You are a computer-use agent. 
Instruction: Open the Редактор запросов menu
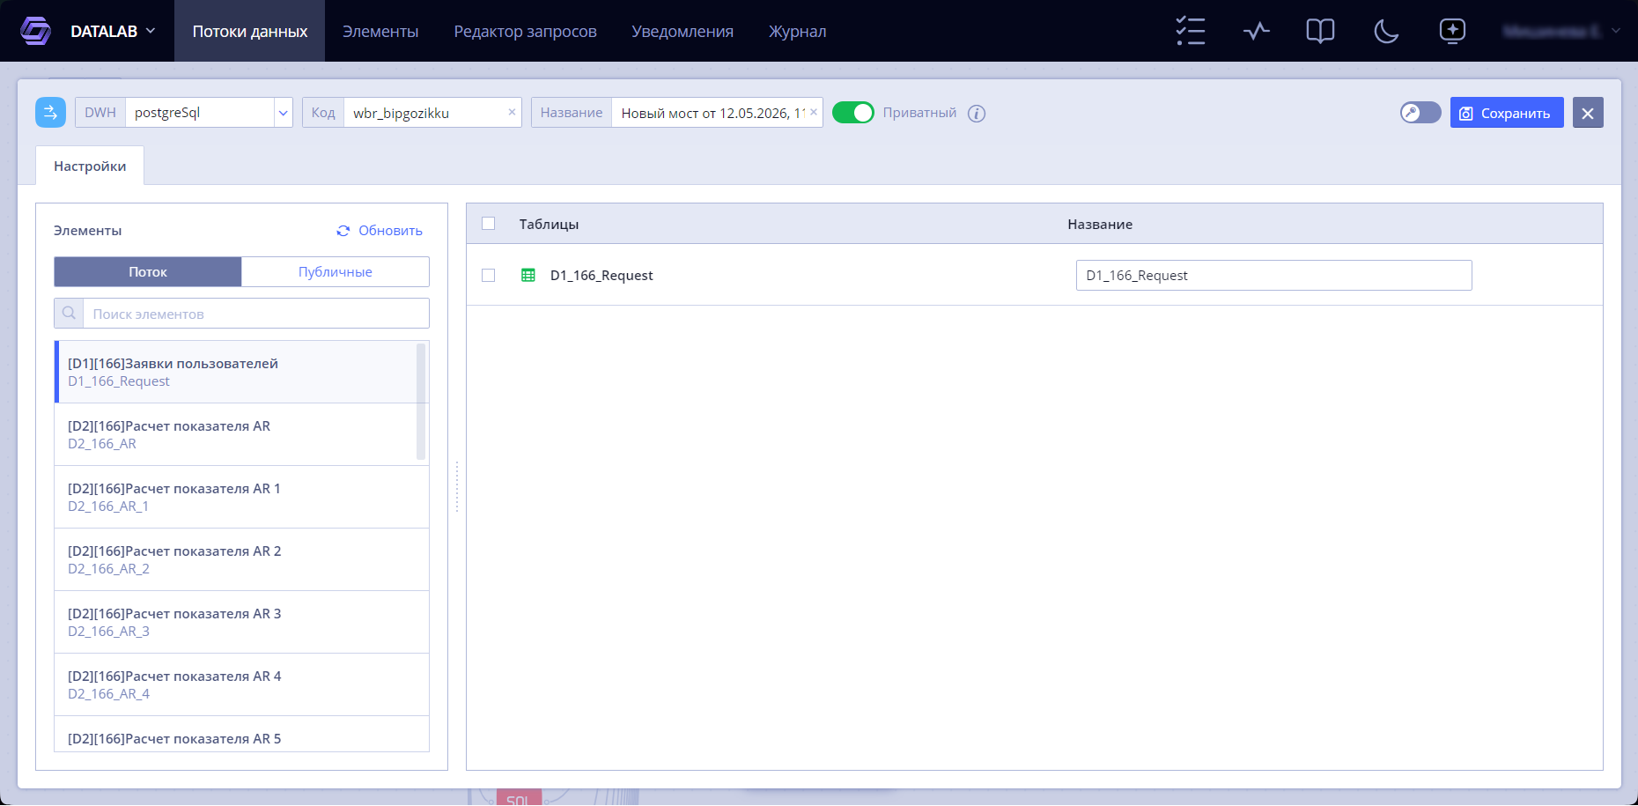(x=525, y=31)
